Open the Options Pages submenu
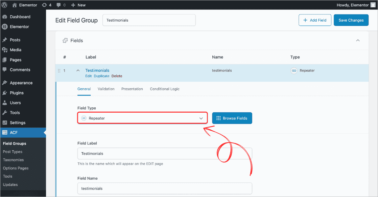The image size is (378, 197). (x=16, y=168)
